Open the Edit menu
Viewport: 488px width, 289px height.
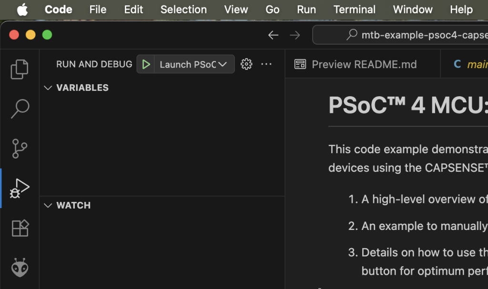click(133, 10)
